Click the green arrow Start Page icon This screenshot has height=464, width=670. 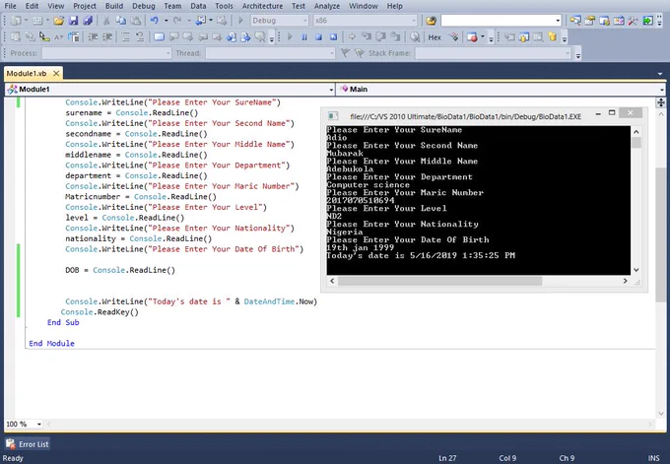(647, 21)
